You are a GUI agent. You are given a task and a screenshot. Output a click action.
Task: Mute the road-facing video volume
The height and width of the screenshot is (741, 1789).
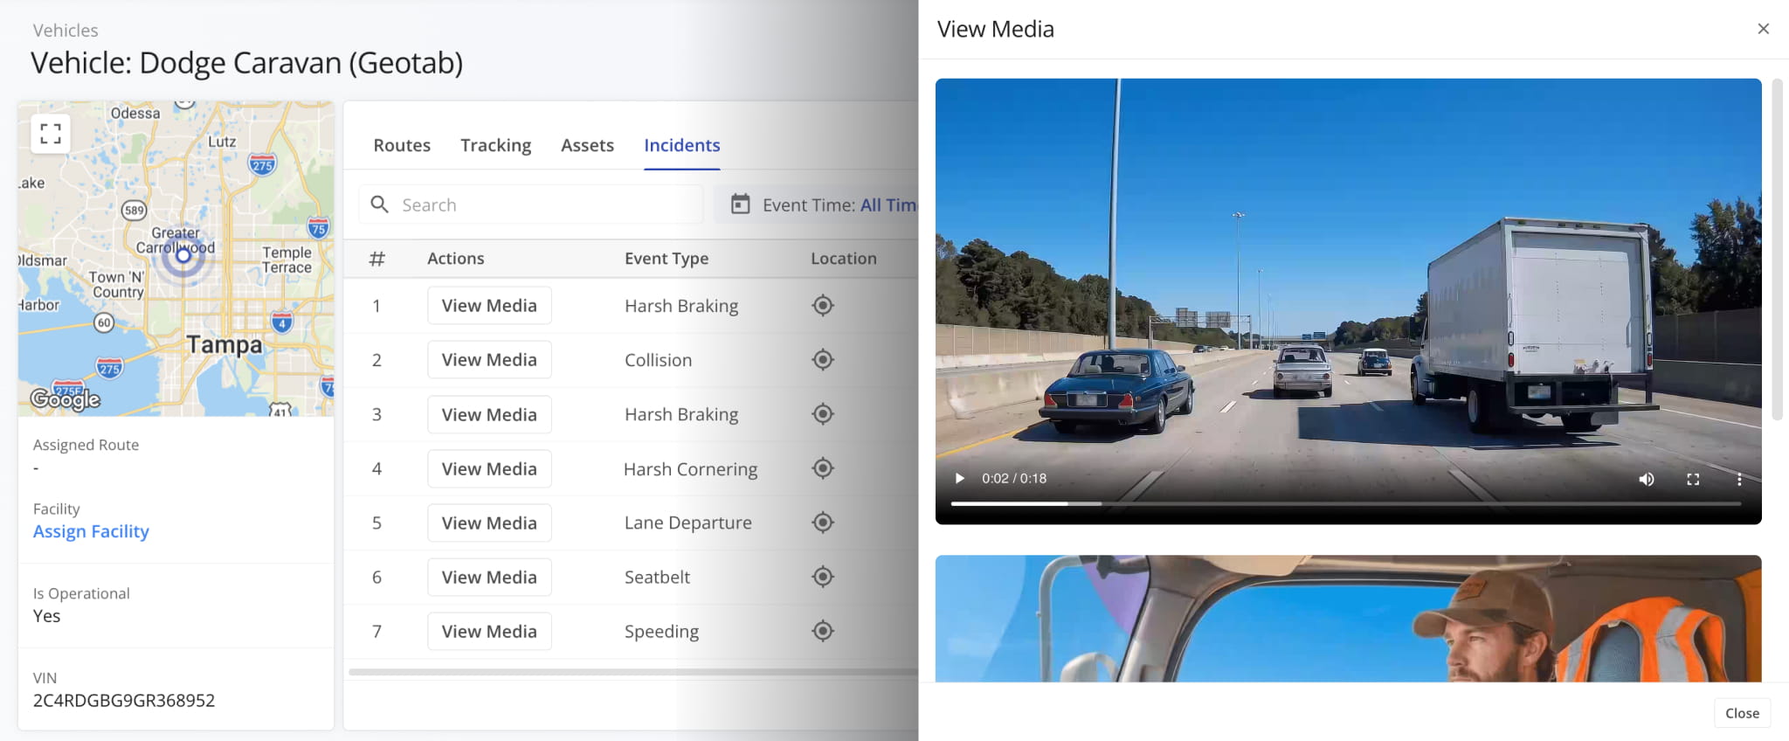pyautogui.click(x=1647, y=479)
